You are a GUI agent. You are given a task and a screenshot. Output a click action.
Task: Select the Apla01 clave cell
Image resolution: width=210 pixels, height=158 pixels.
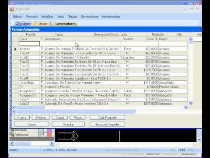pos(29,100)
